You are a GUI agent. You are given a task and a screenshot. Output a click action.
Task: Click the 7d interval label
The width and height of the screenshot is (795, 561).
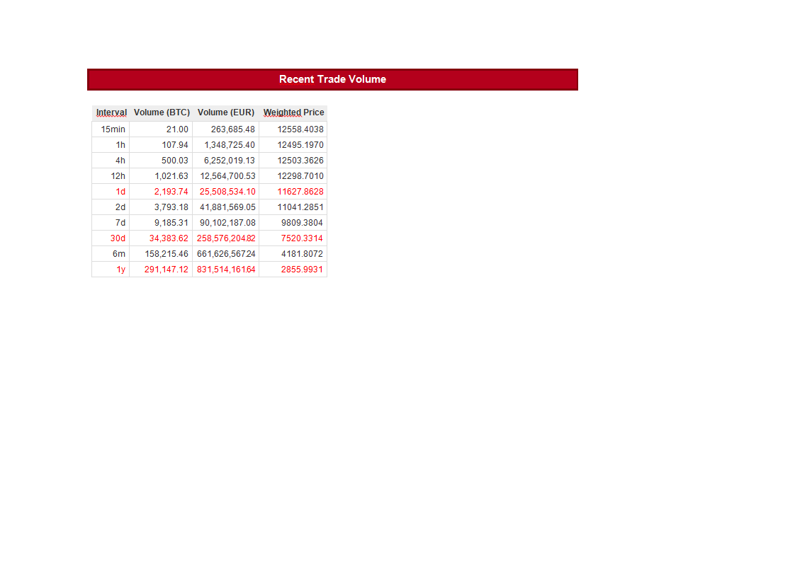[120, 222]
